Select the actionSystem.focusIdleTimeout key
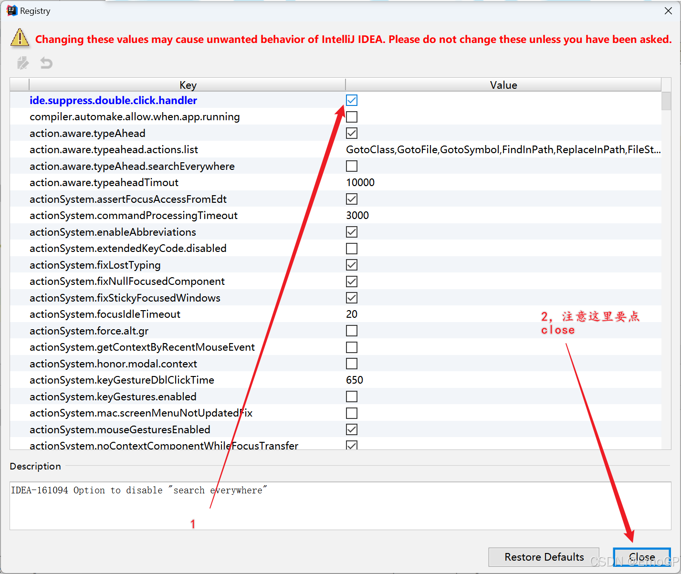 pos(105,314)
